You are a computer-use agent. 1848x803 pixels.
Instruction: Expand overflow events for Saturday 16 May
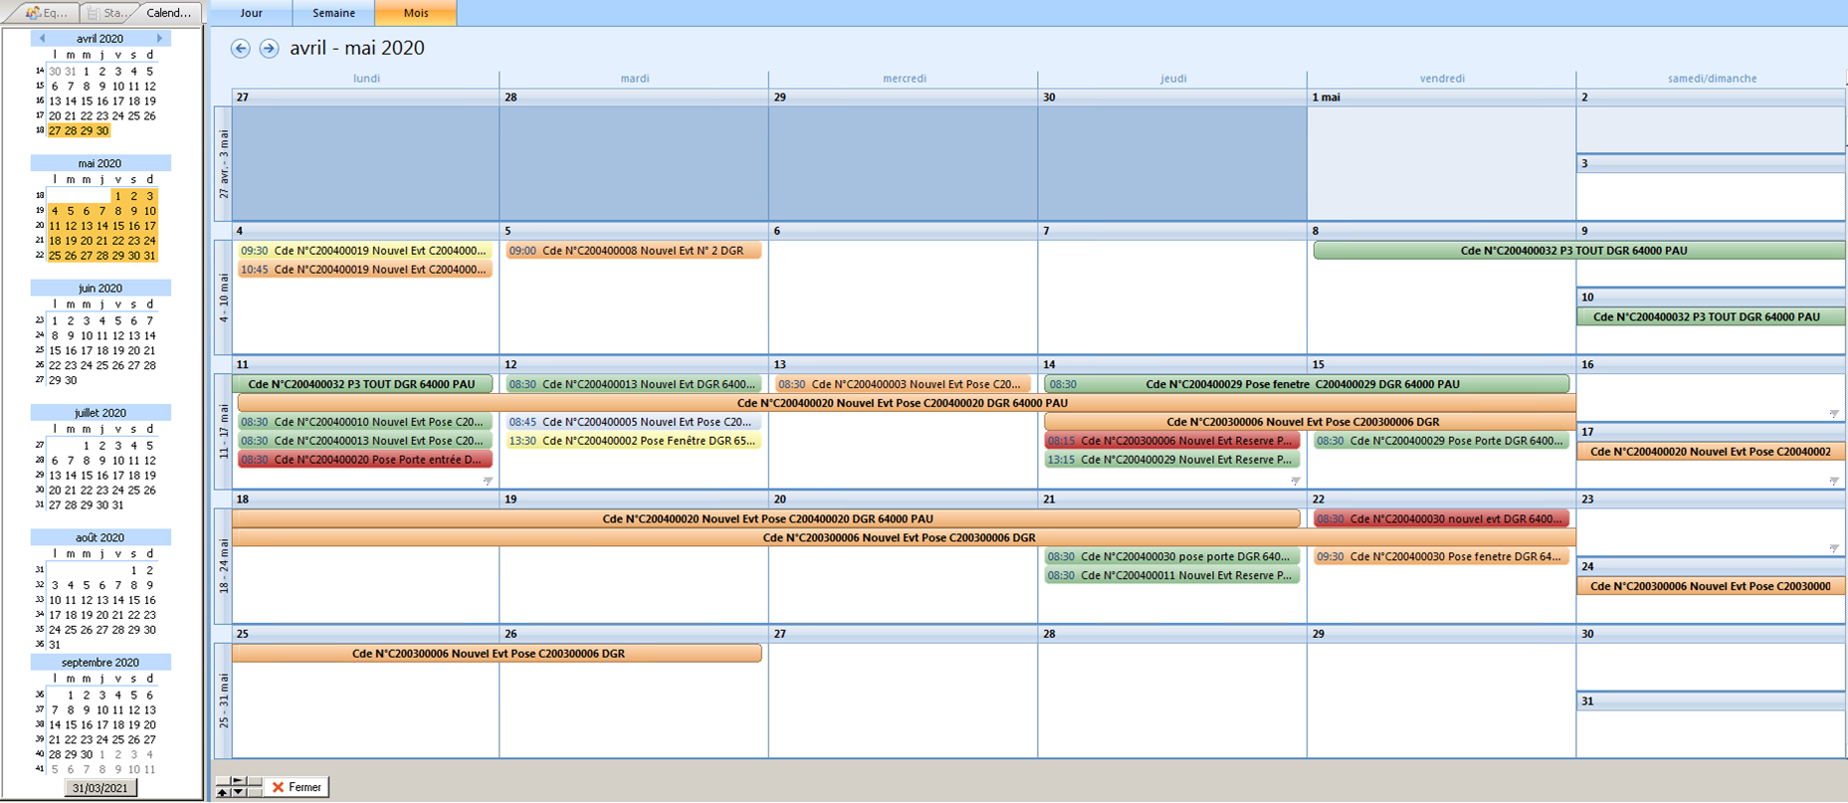1833,413
